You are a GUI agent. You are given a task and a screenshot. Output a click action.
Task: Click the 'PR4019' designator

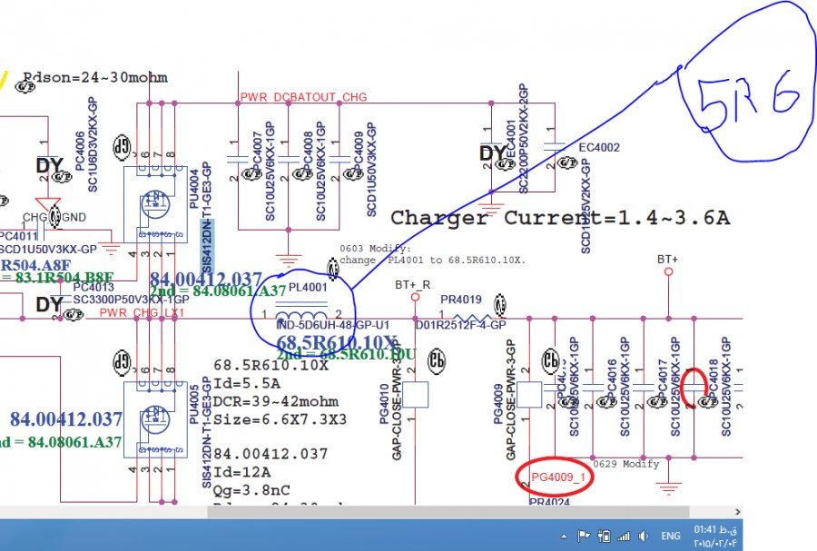[x=461, y=300]
